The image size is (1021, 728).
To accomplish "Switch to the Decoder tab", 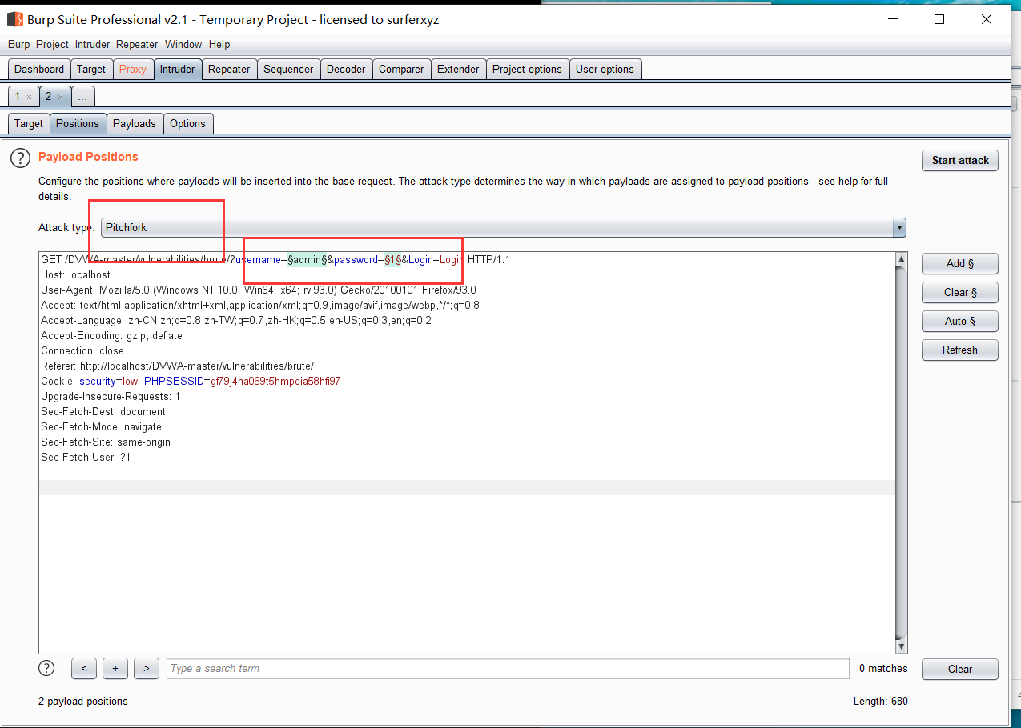I will tap(346, 70).
